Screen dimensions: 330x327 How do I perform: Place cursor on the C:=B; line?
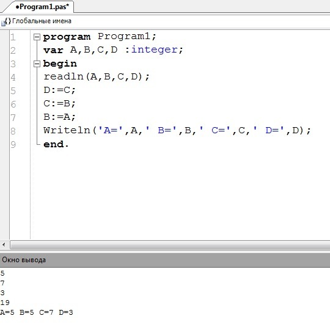(59, 103)
